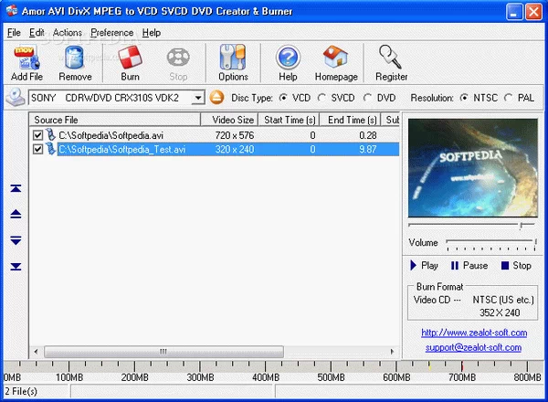Click the horizontal scrollbar thumb
Screen dimensions: 548x402
(163, 352)
